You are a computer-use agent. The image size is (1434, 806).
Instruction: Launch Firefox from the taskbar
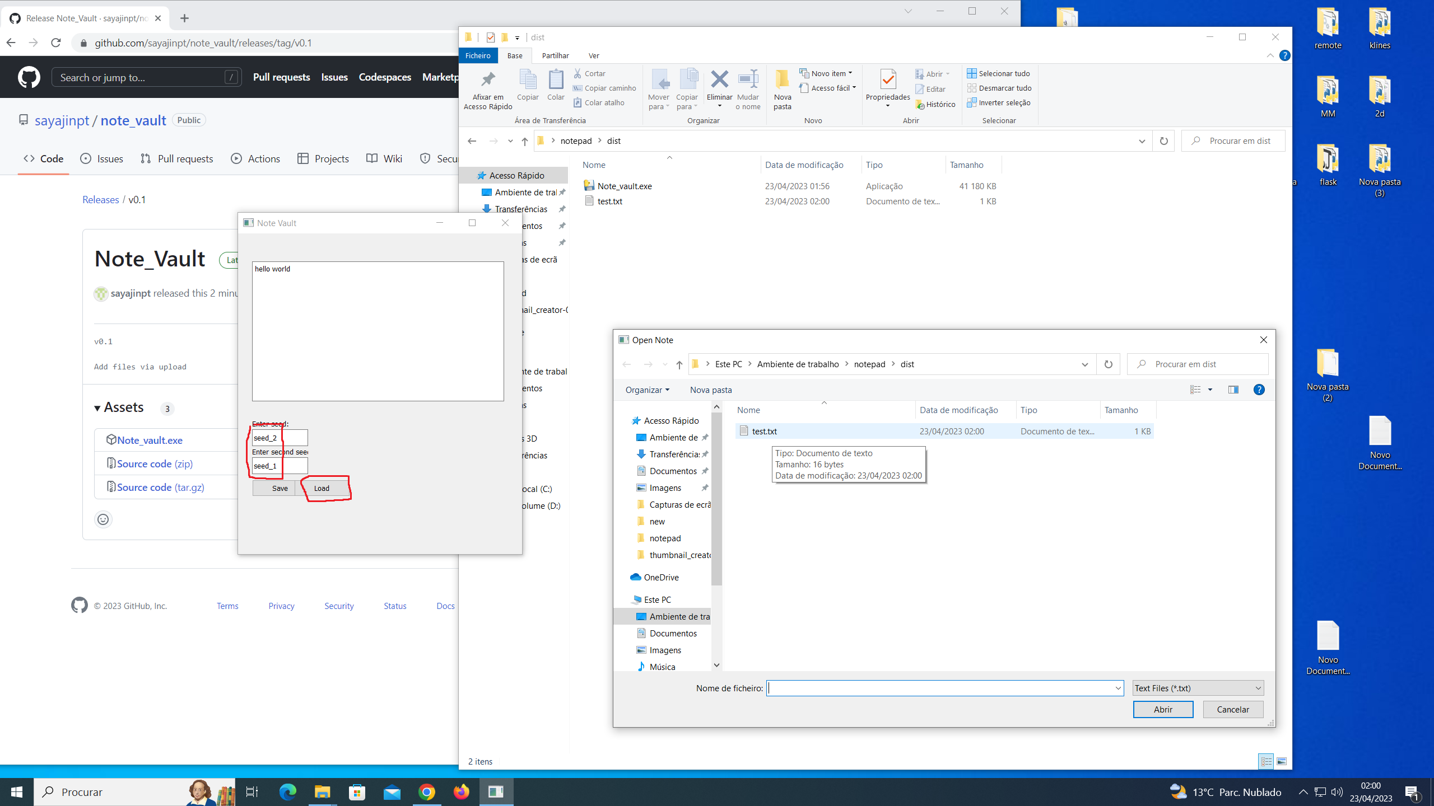[461, 791]
